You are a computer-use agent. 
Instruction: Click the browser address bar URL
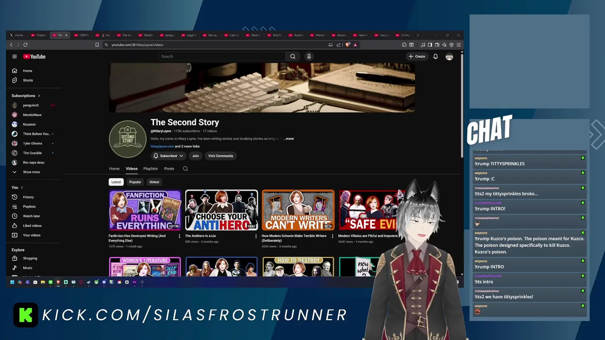click(138, 45)
